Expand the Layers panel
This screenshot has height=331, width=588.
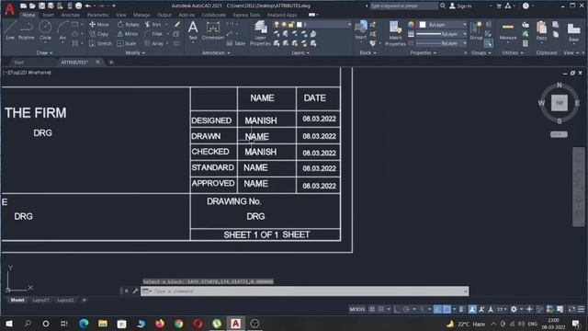pyautogui.click(x=300, y=53)
